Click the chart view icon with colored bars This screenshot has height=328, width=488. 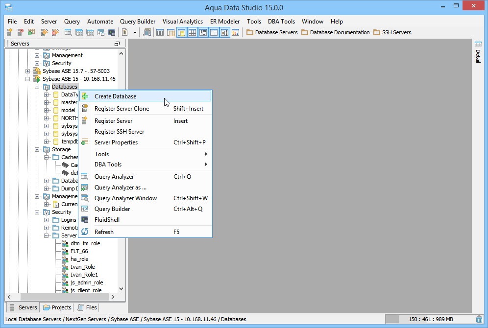point(236,32)
